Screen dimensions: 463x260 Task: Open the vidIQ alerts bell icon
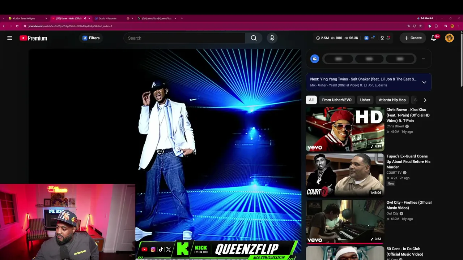388,38
